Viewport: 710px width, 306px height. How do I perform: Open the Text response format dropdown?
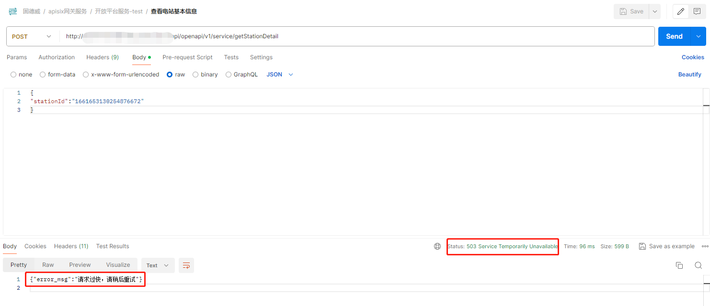[x=158, y=265]
